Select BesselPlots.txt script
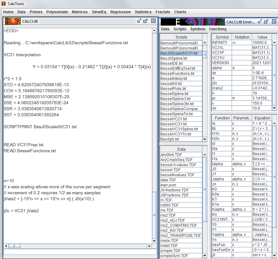Image resolution: width=278 pixels, height=259 pixels. (x=181, y=89)
